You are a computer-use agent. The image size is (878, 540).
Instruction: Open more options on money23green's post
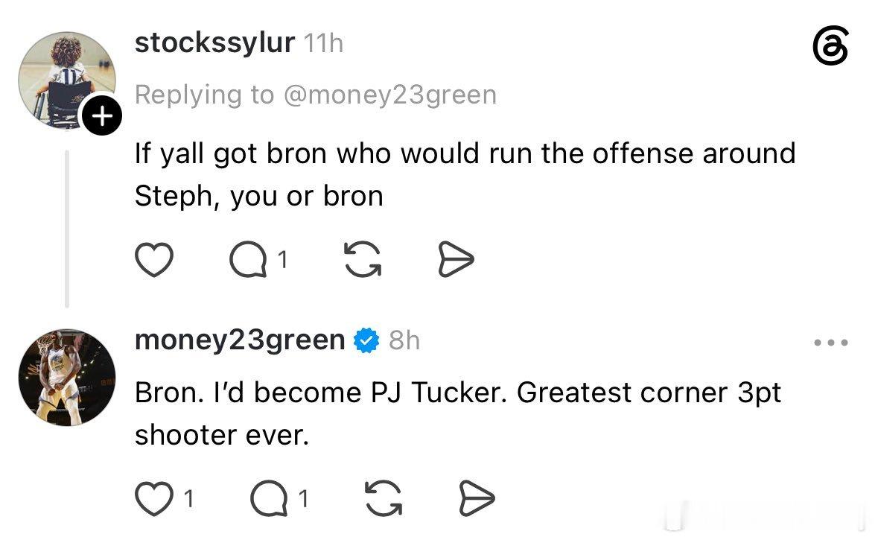point(831,342)
